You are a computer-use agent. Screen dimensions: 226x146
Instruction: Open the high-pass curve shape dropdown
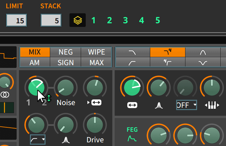38,139
